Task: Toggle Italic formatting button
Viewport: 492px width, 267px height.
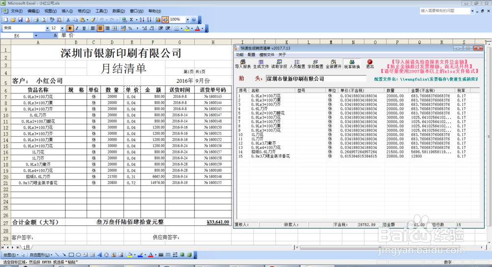Action: point(77,28)
